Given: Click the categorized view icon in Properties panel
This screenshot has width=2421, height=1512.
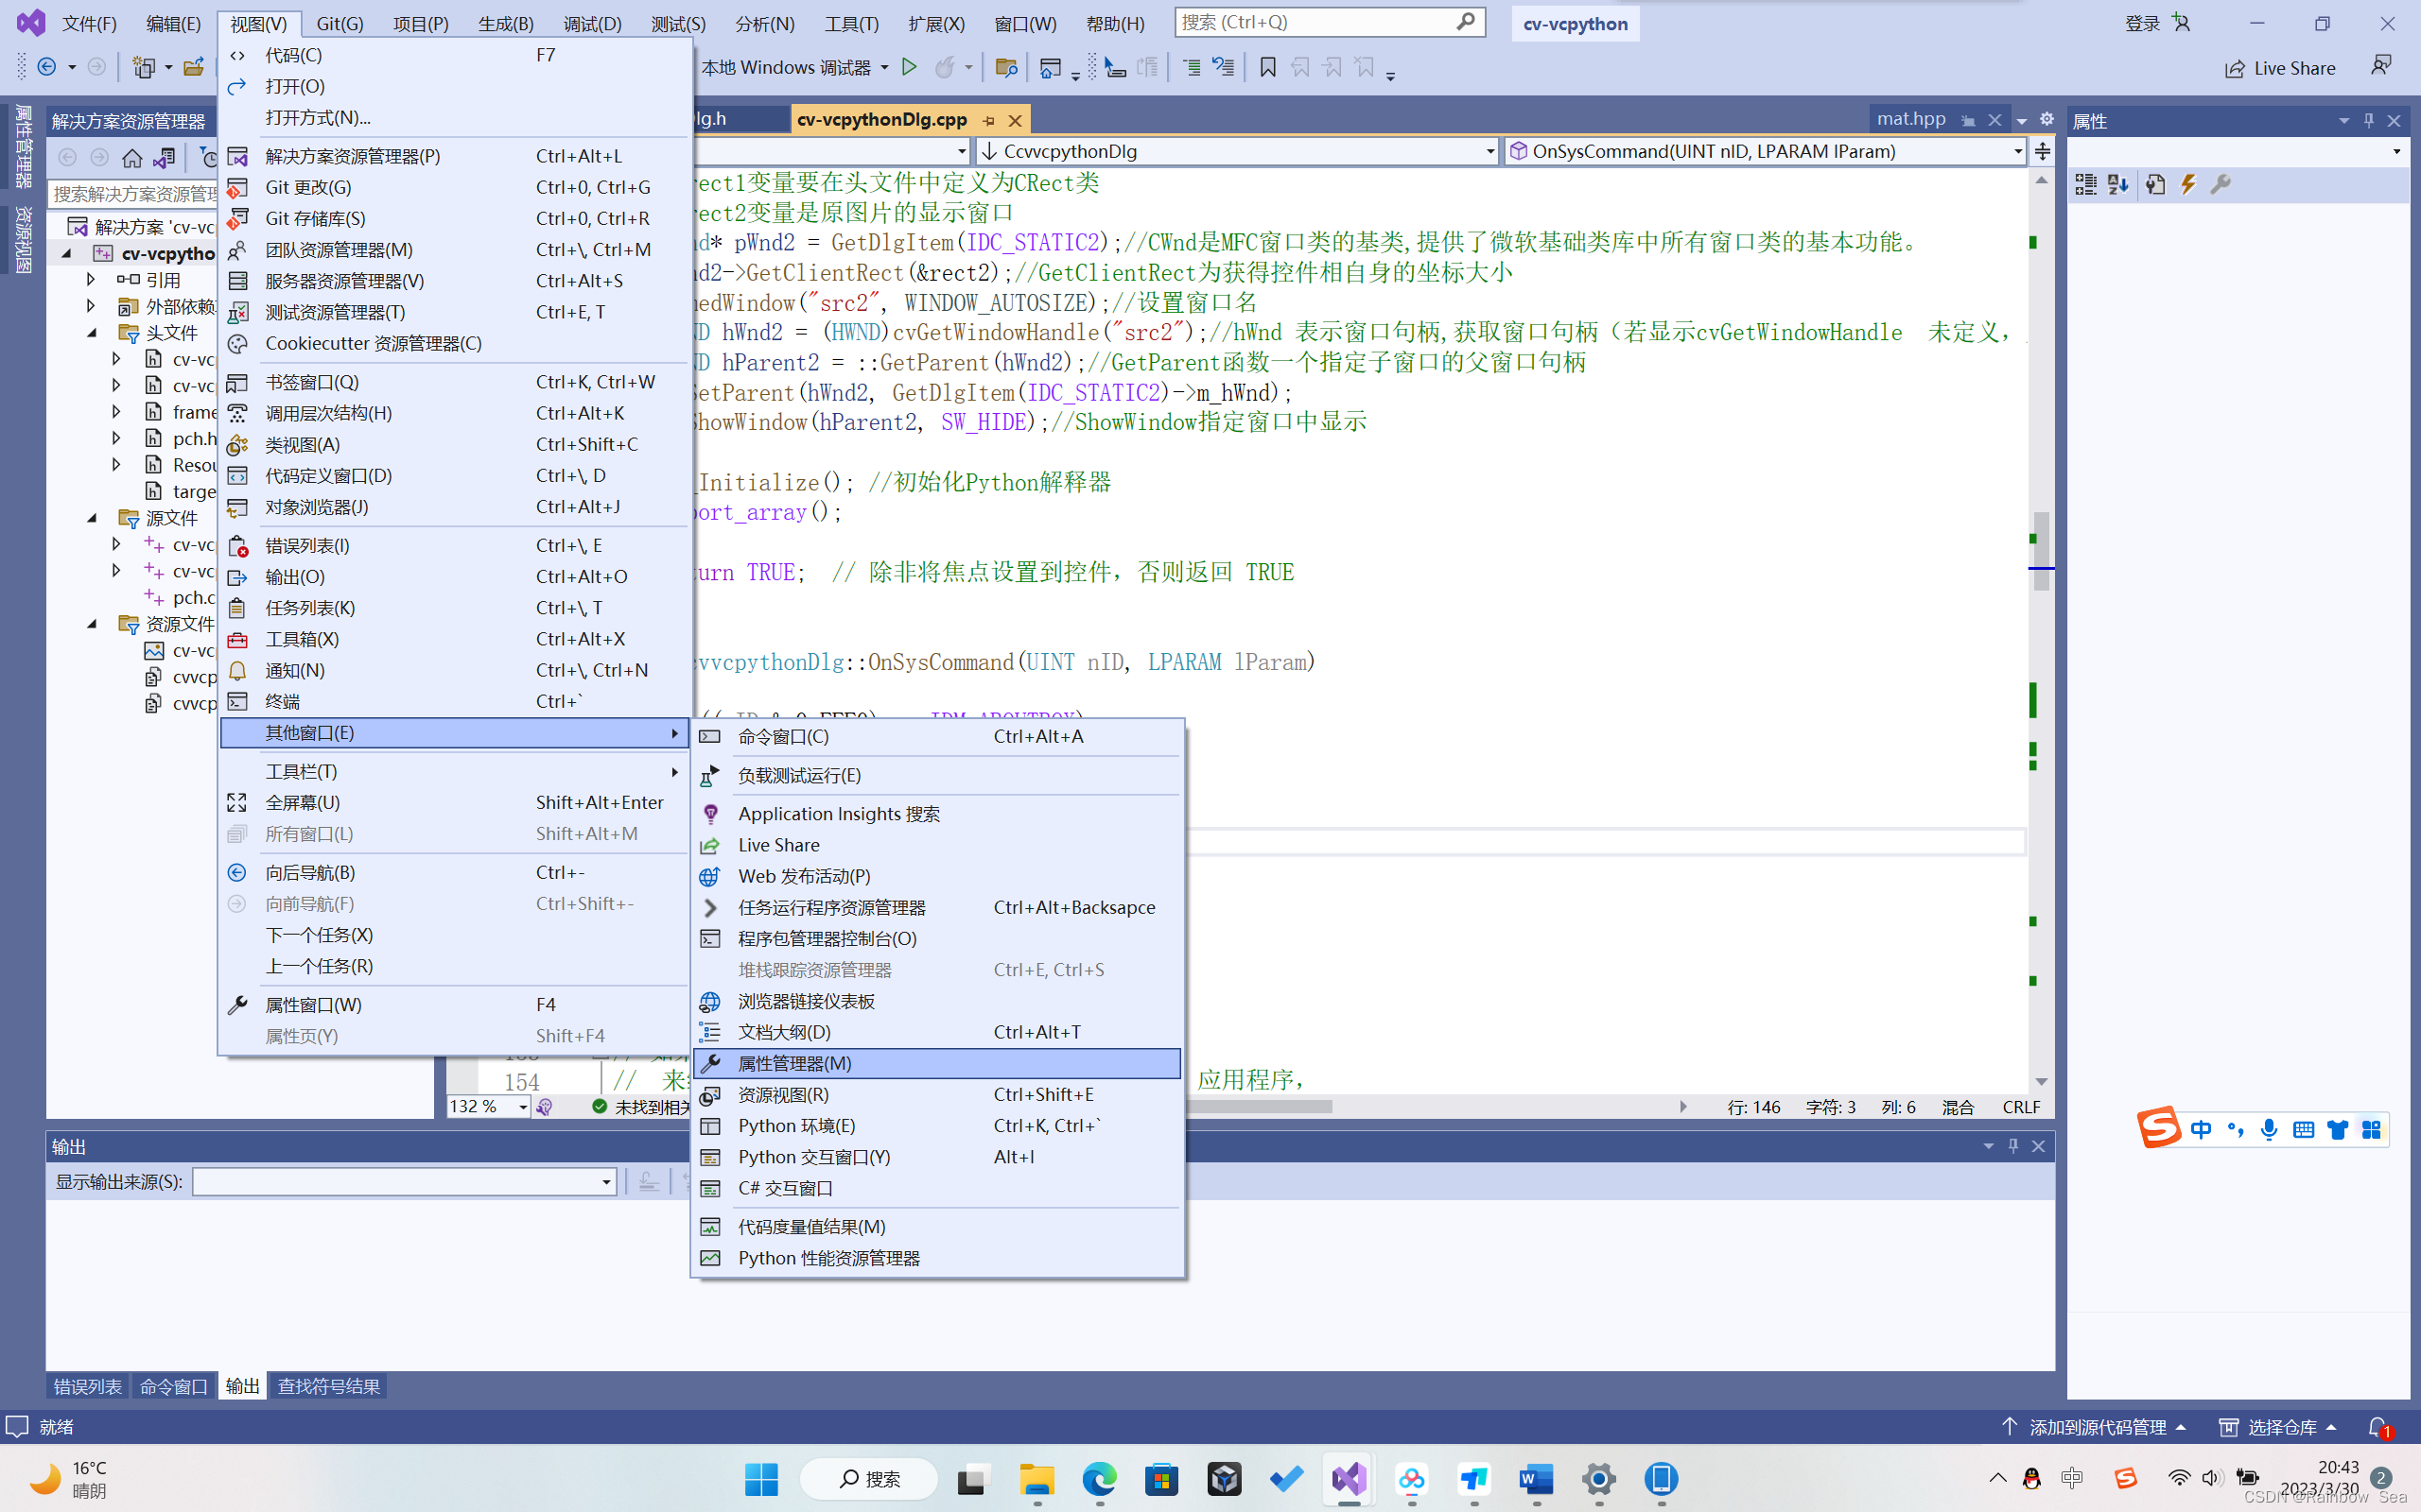Looking at the screenshot, I should (2085, 184).
